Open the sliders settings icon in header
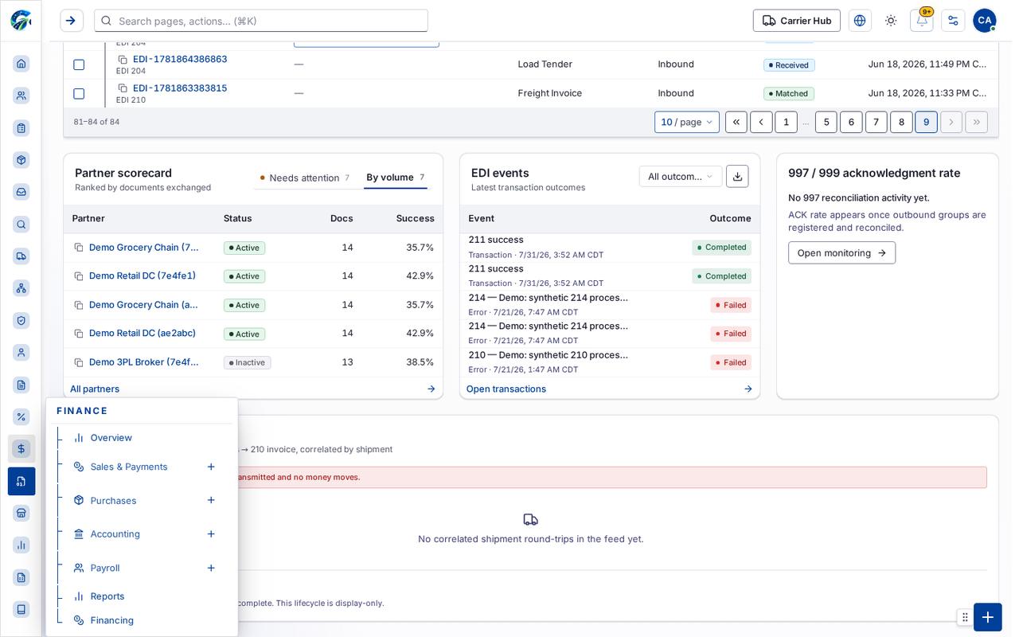 pyautogui.click(x=953, y=21)
